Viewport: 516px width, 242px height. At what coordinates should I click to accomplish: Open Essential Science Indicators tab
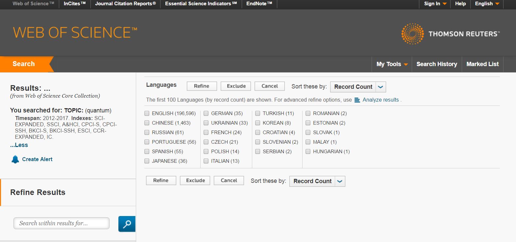[201, 4]
